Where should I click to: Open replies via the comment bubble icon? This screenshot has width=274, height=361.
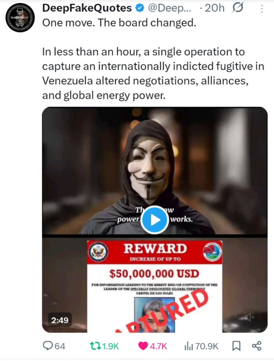point(48,346)
